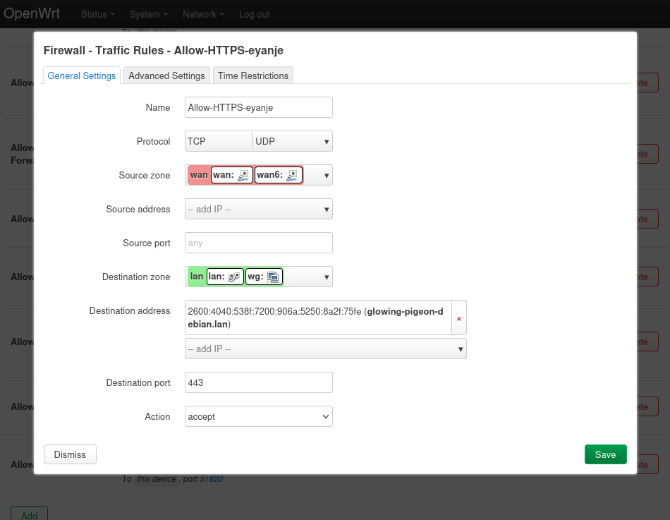670x520 pixels.
Task: Click the wan interface icon in Source zone
Action: [x=243, y=175]
